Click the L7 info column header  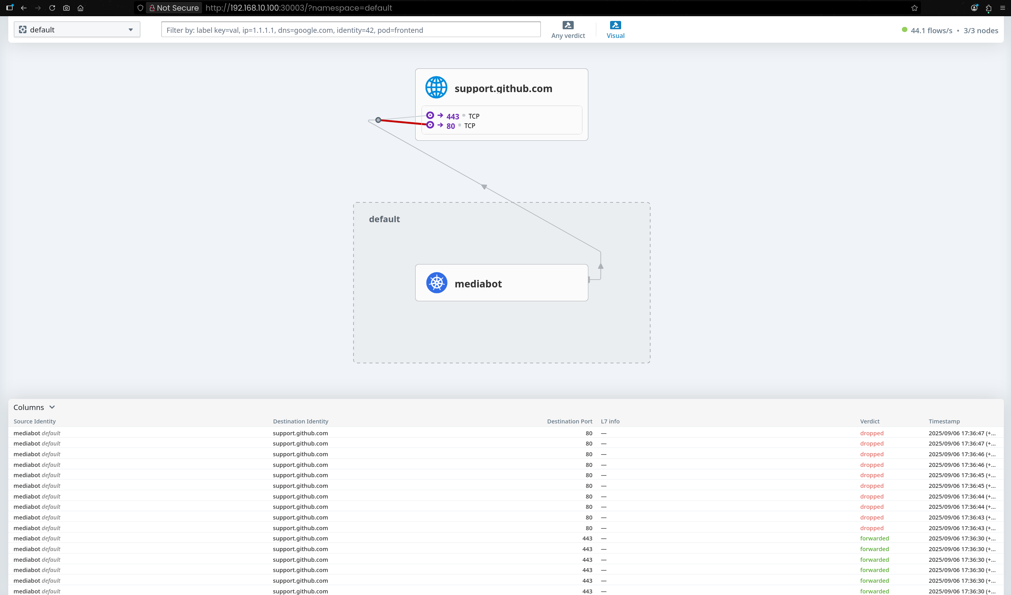click(x=610, y=421)
